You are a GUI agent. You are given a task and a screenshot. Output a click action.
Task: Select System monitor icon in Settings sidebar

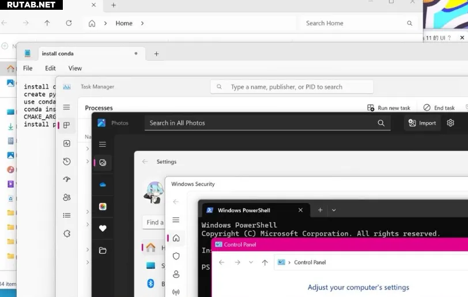[x=151, y=266]
